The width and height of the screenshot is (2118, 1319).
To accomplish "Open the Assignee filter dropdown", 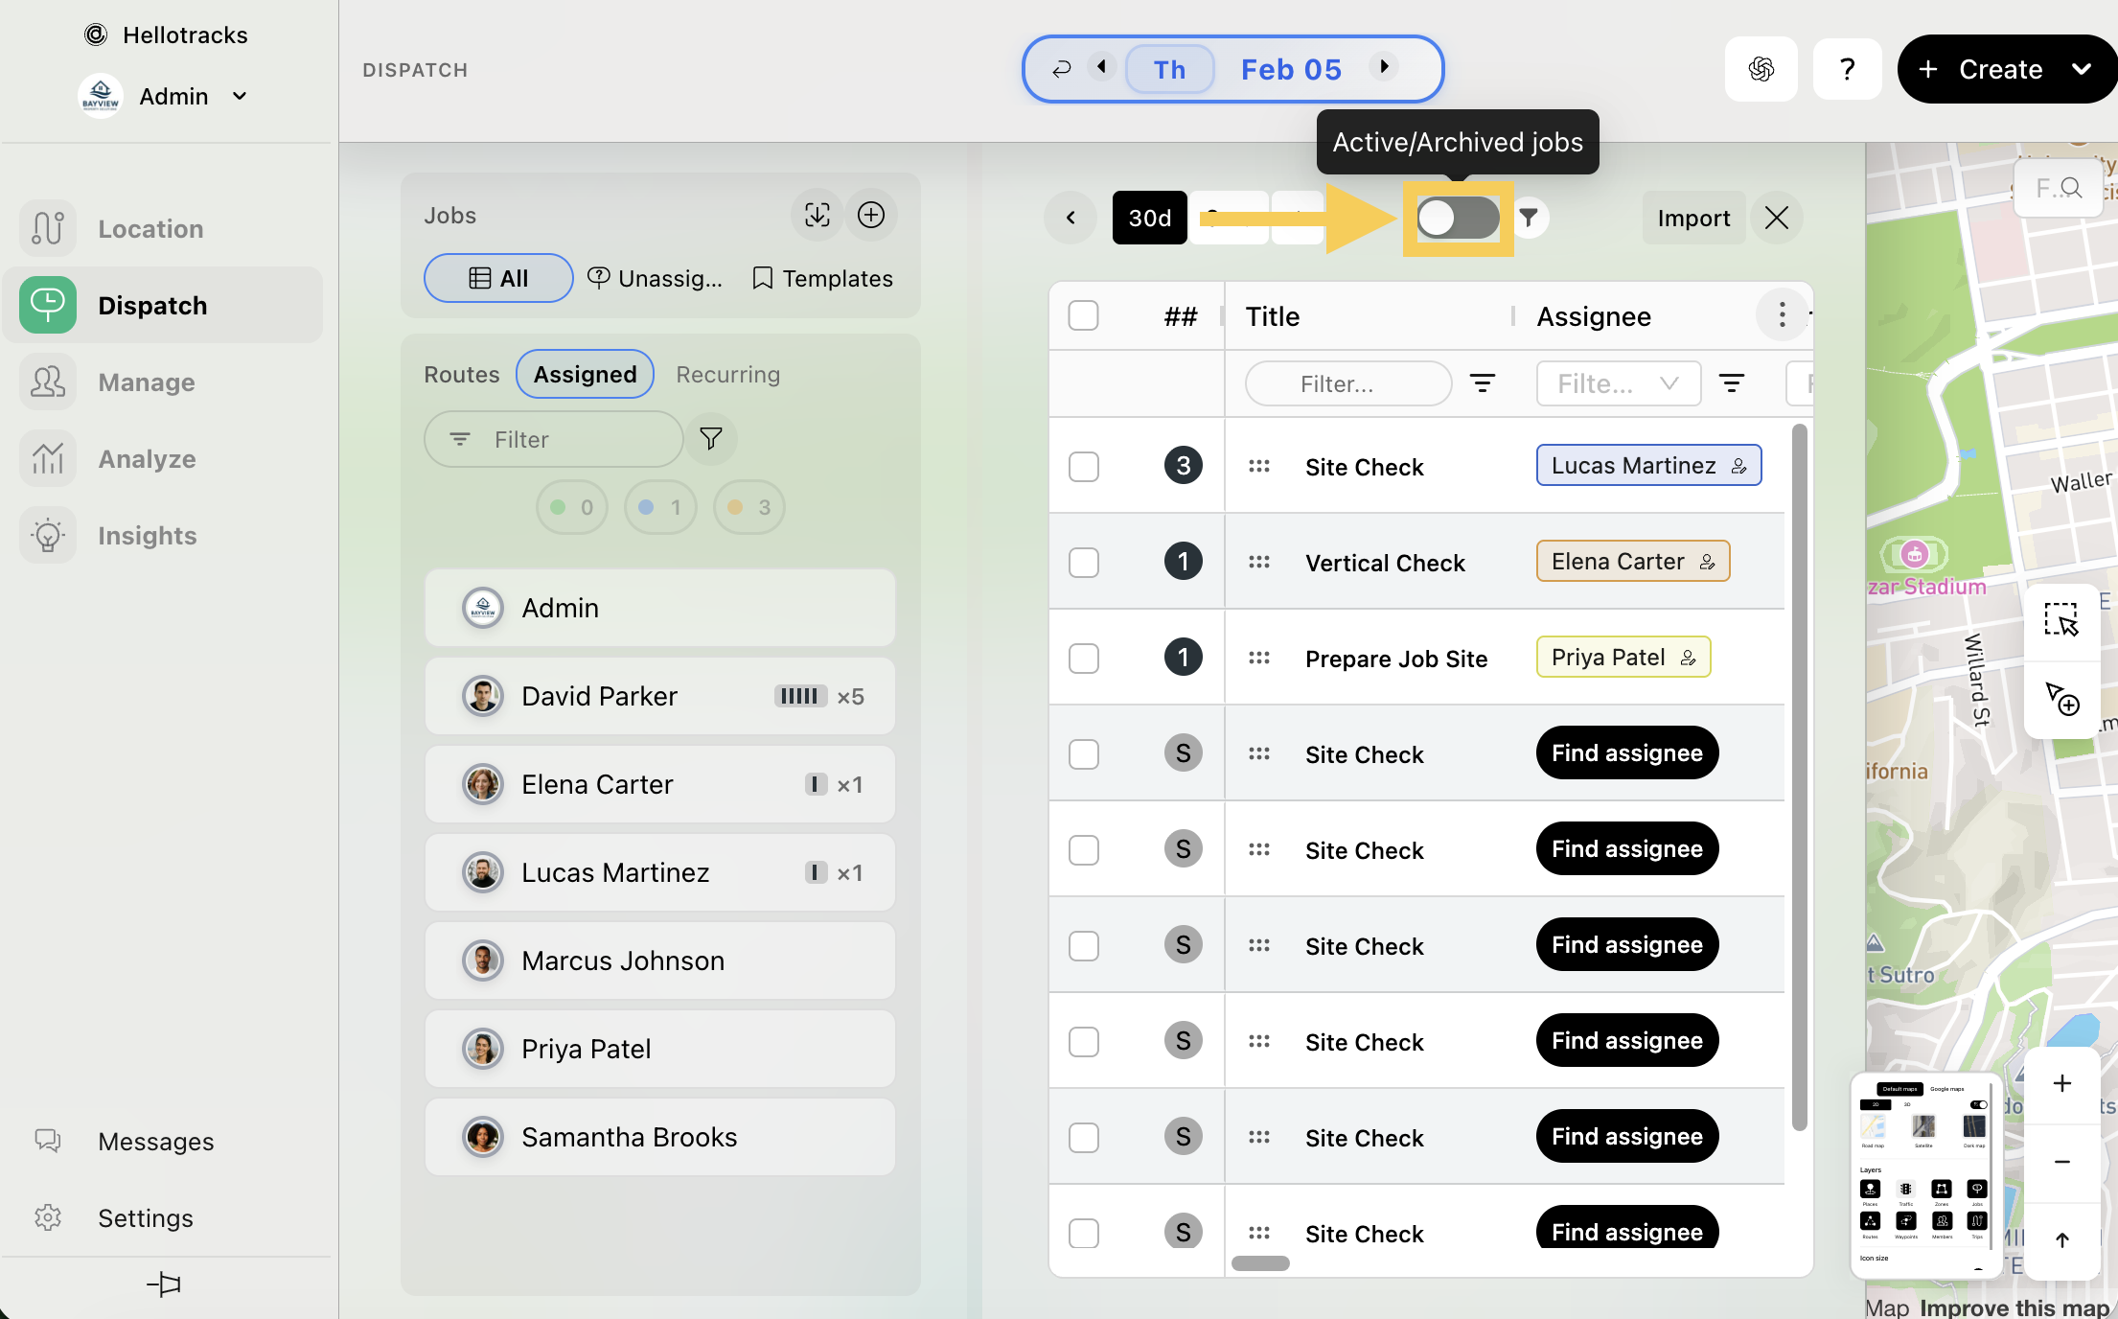I will coord(1618,383).
